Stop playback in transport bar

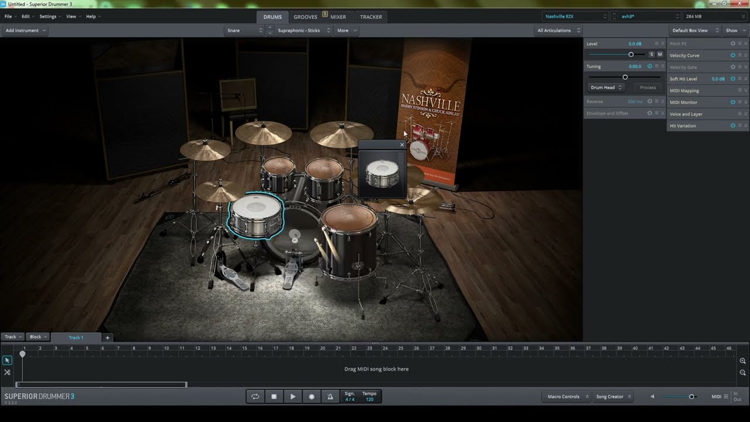(274, 397)
